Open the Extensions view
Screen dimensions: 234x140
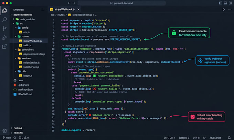coord(4,46)
